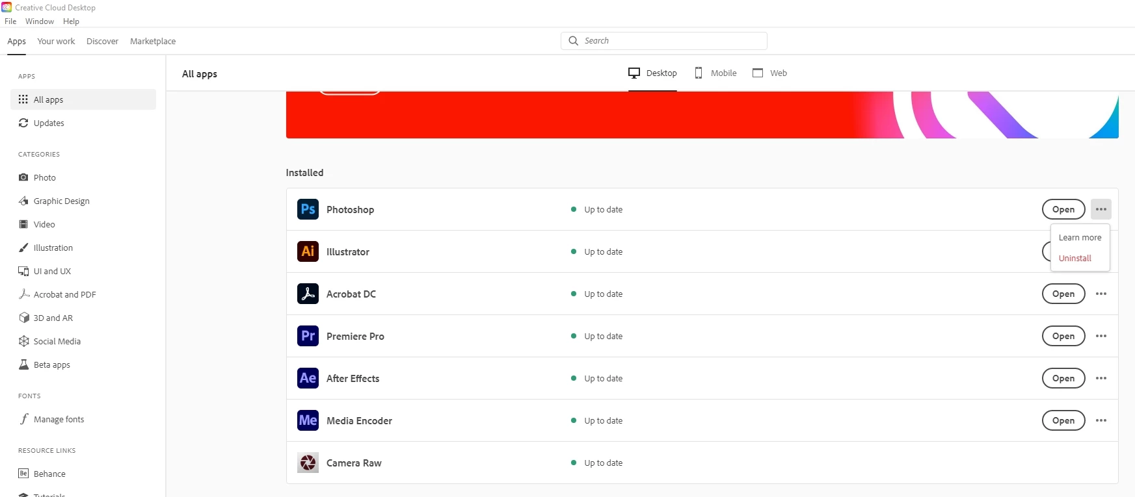Viewport: 1135px width, 497px height.
Task: Open Acrobat DC with its Open button
Action: 1063,294
